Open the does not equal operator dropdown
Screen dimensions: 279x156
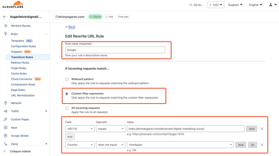click(x=111, y=145)
